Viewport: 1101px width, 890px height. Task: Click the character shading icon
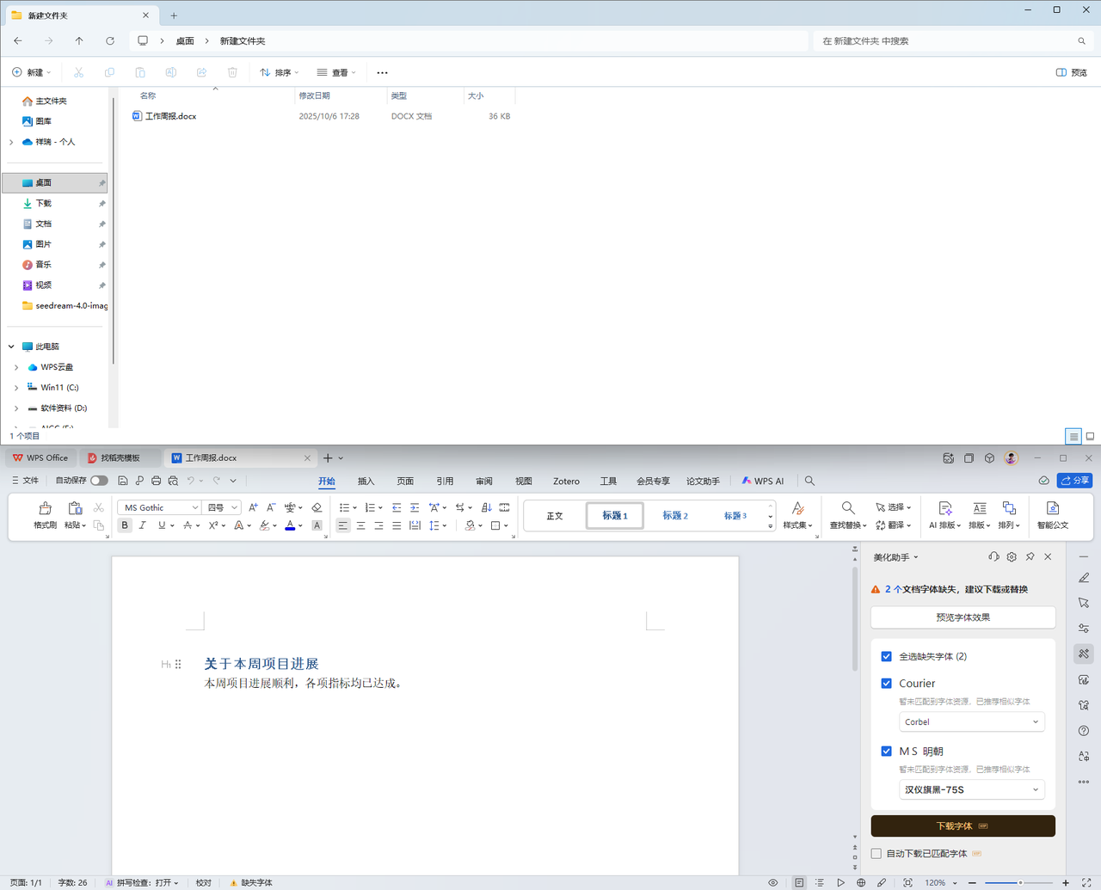click(317, 525)
